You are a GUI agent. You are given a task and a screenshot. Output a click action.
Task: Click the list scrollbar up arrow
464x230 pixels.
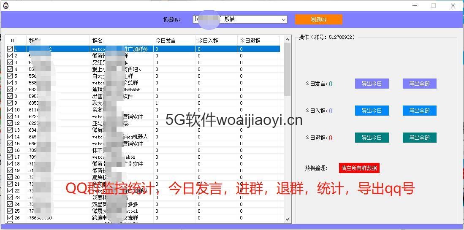pos(287,39)
